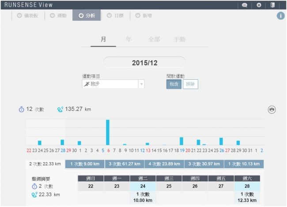The image size is (287, 207).
Task: Select the 分析 tab
Action: click(x=87, y=15)
